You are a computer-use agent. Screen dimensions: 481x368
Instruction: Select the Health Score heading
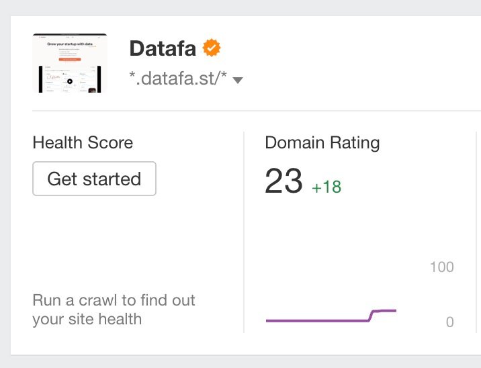pos(83,142)
